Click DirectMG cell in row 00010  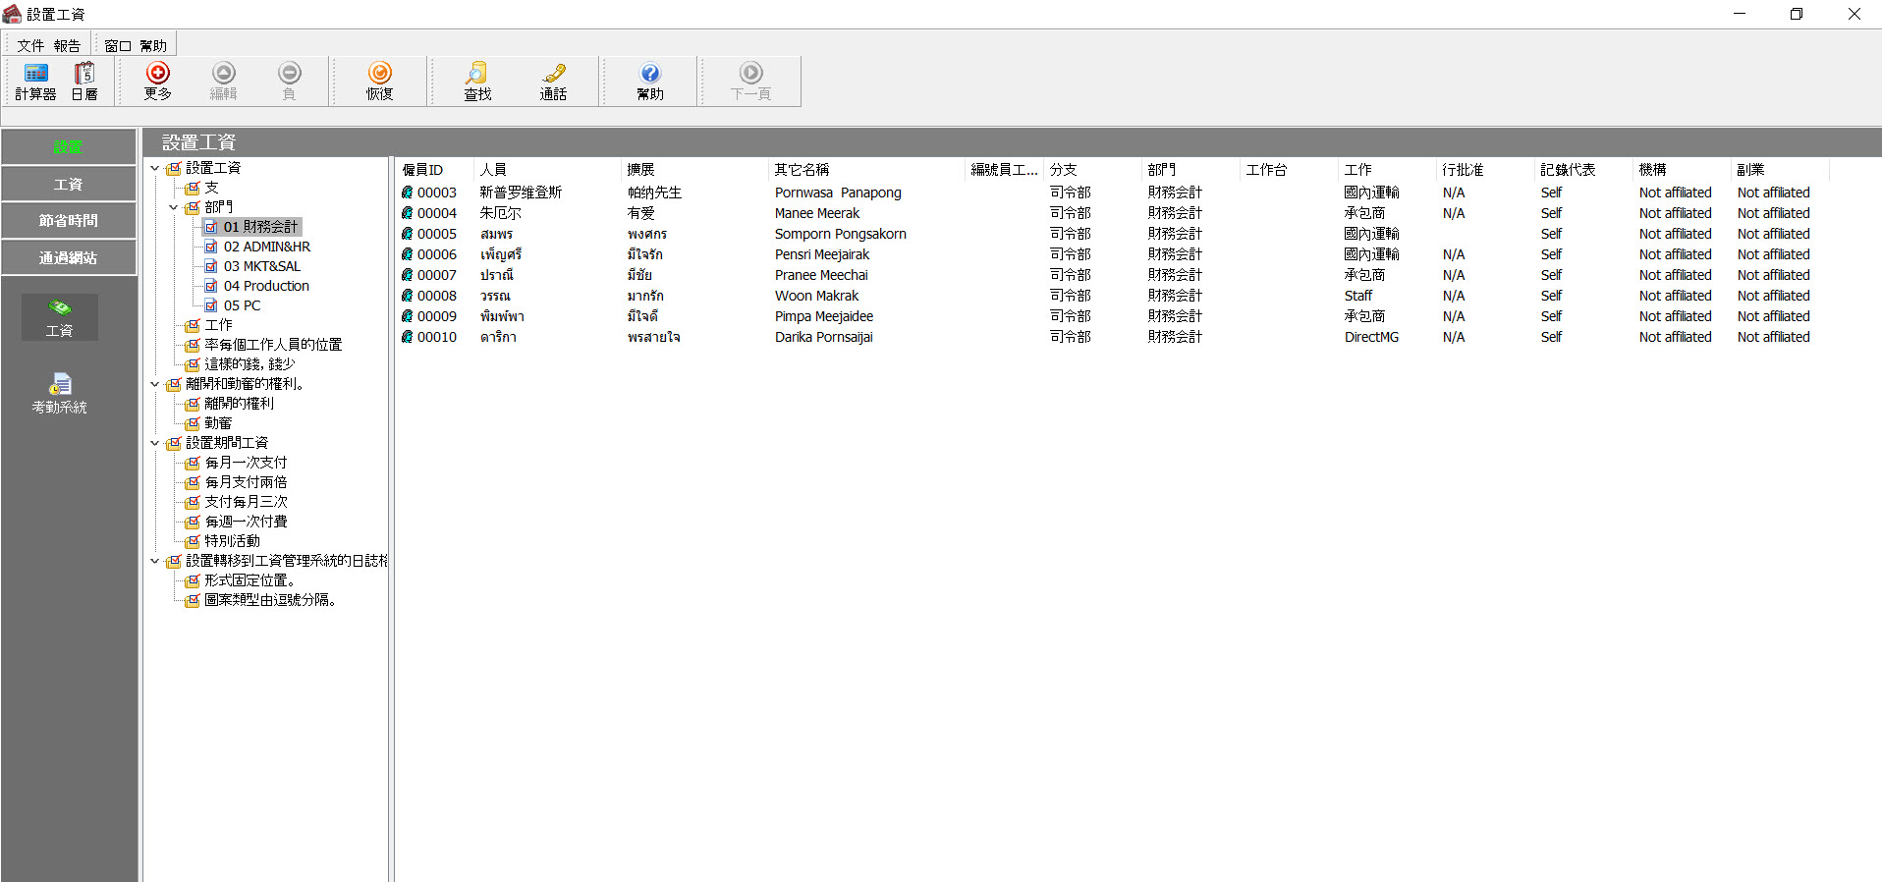point(1371,337)
